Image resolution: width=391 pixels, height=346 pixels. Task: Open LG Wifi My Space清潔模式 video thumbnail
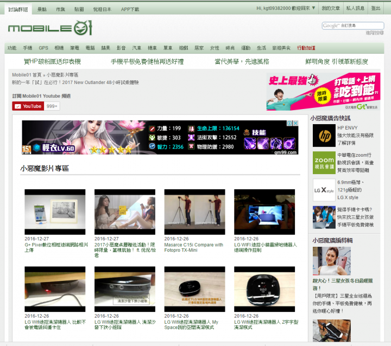[x=194, y=289]
